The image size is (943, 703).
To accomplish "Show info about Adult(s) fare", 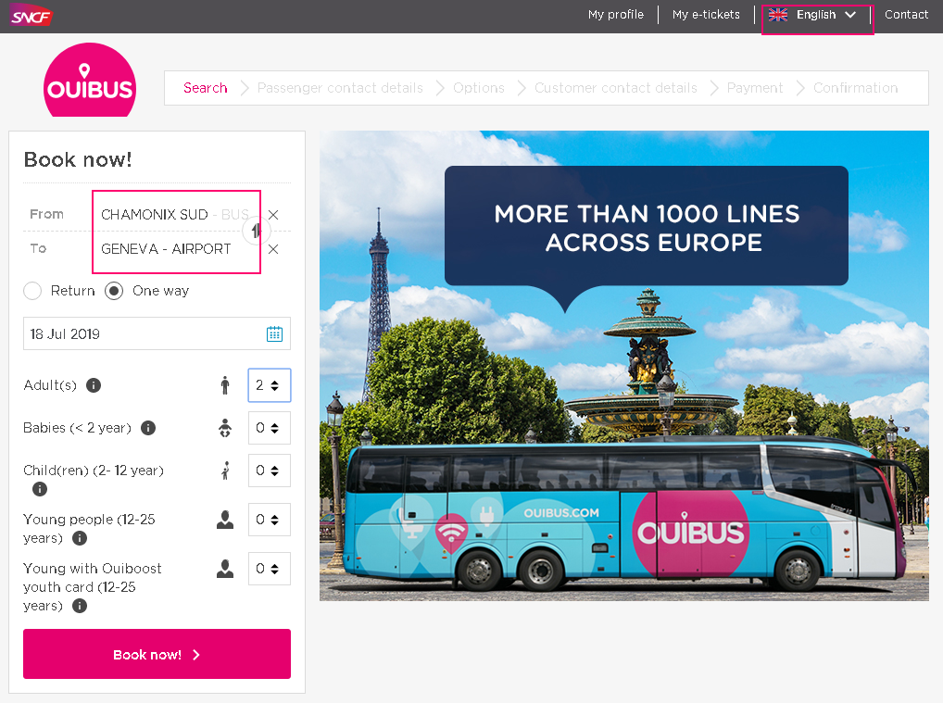I will [94, 385].
